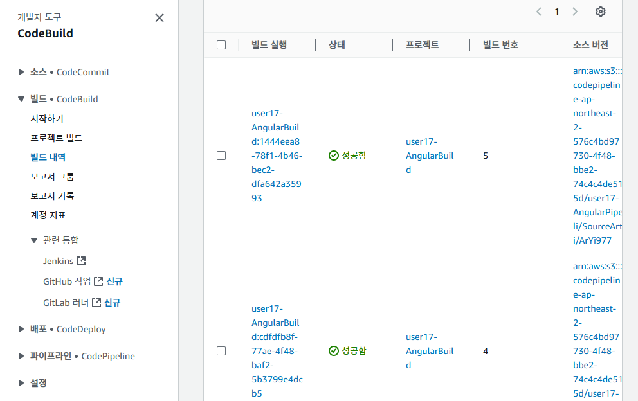Image resolution: width=638 pixels, height=401 pixels.
Task: Click the 성공함 status for build 4
Action: point(347,351)
